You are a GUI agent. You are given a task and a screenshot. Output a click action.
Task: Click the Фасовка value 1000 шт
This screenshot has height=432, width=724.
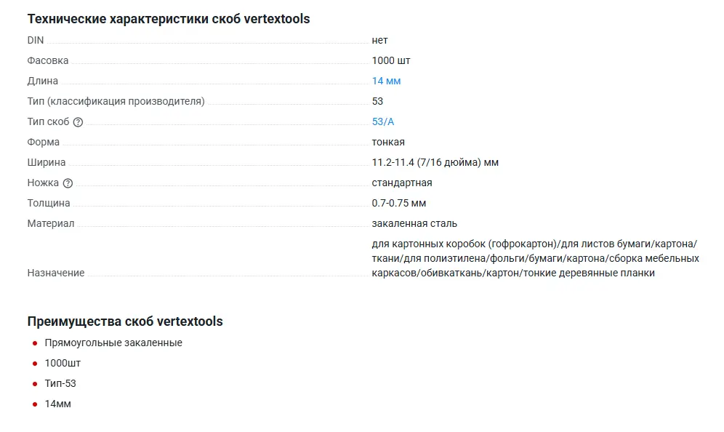coord(391,60)
